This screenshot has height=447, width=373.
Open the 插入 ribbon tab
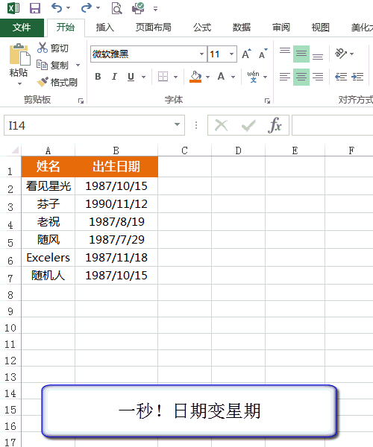[x=105, y=28]
